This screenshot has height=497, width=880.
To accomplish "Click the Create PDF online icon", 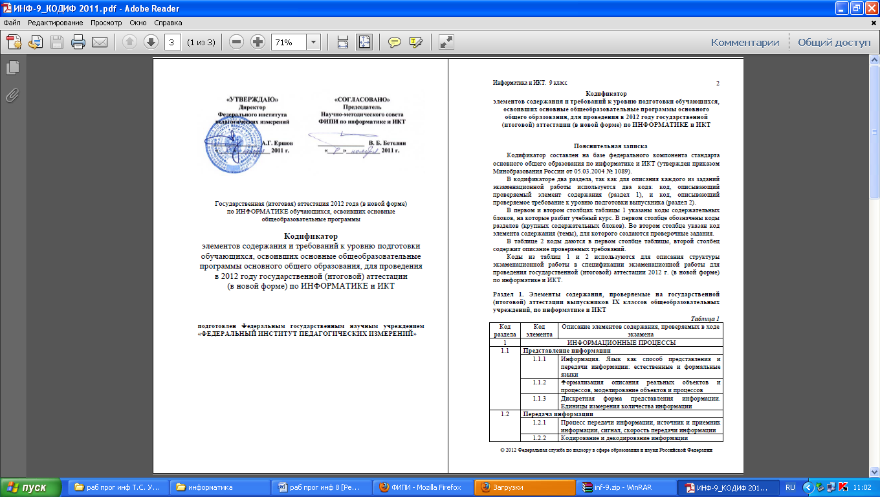I will (14, 42).
